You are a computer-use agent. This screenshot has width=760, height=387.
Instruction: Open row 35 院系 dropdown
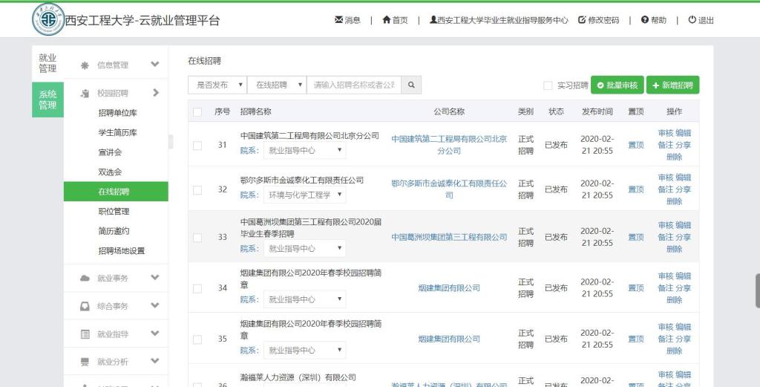tap(304, 350)
